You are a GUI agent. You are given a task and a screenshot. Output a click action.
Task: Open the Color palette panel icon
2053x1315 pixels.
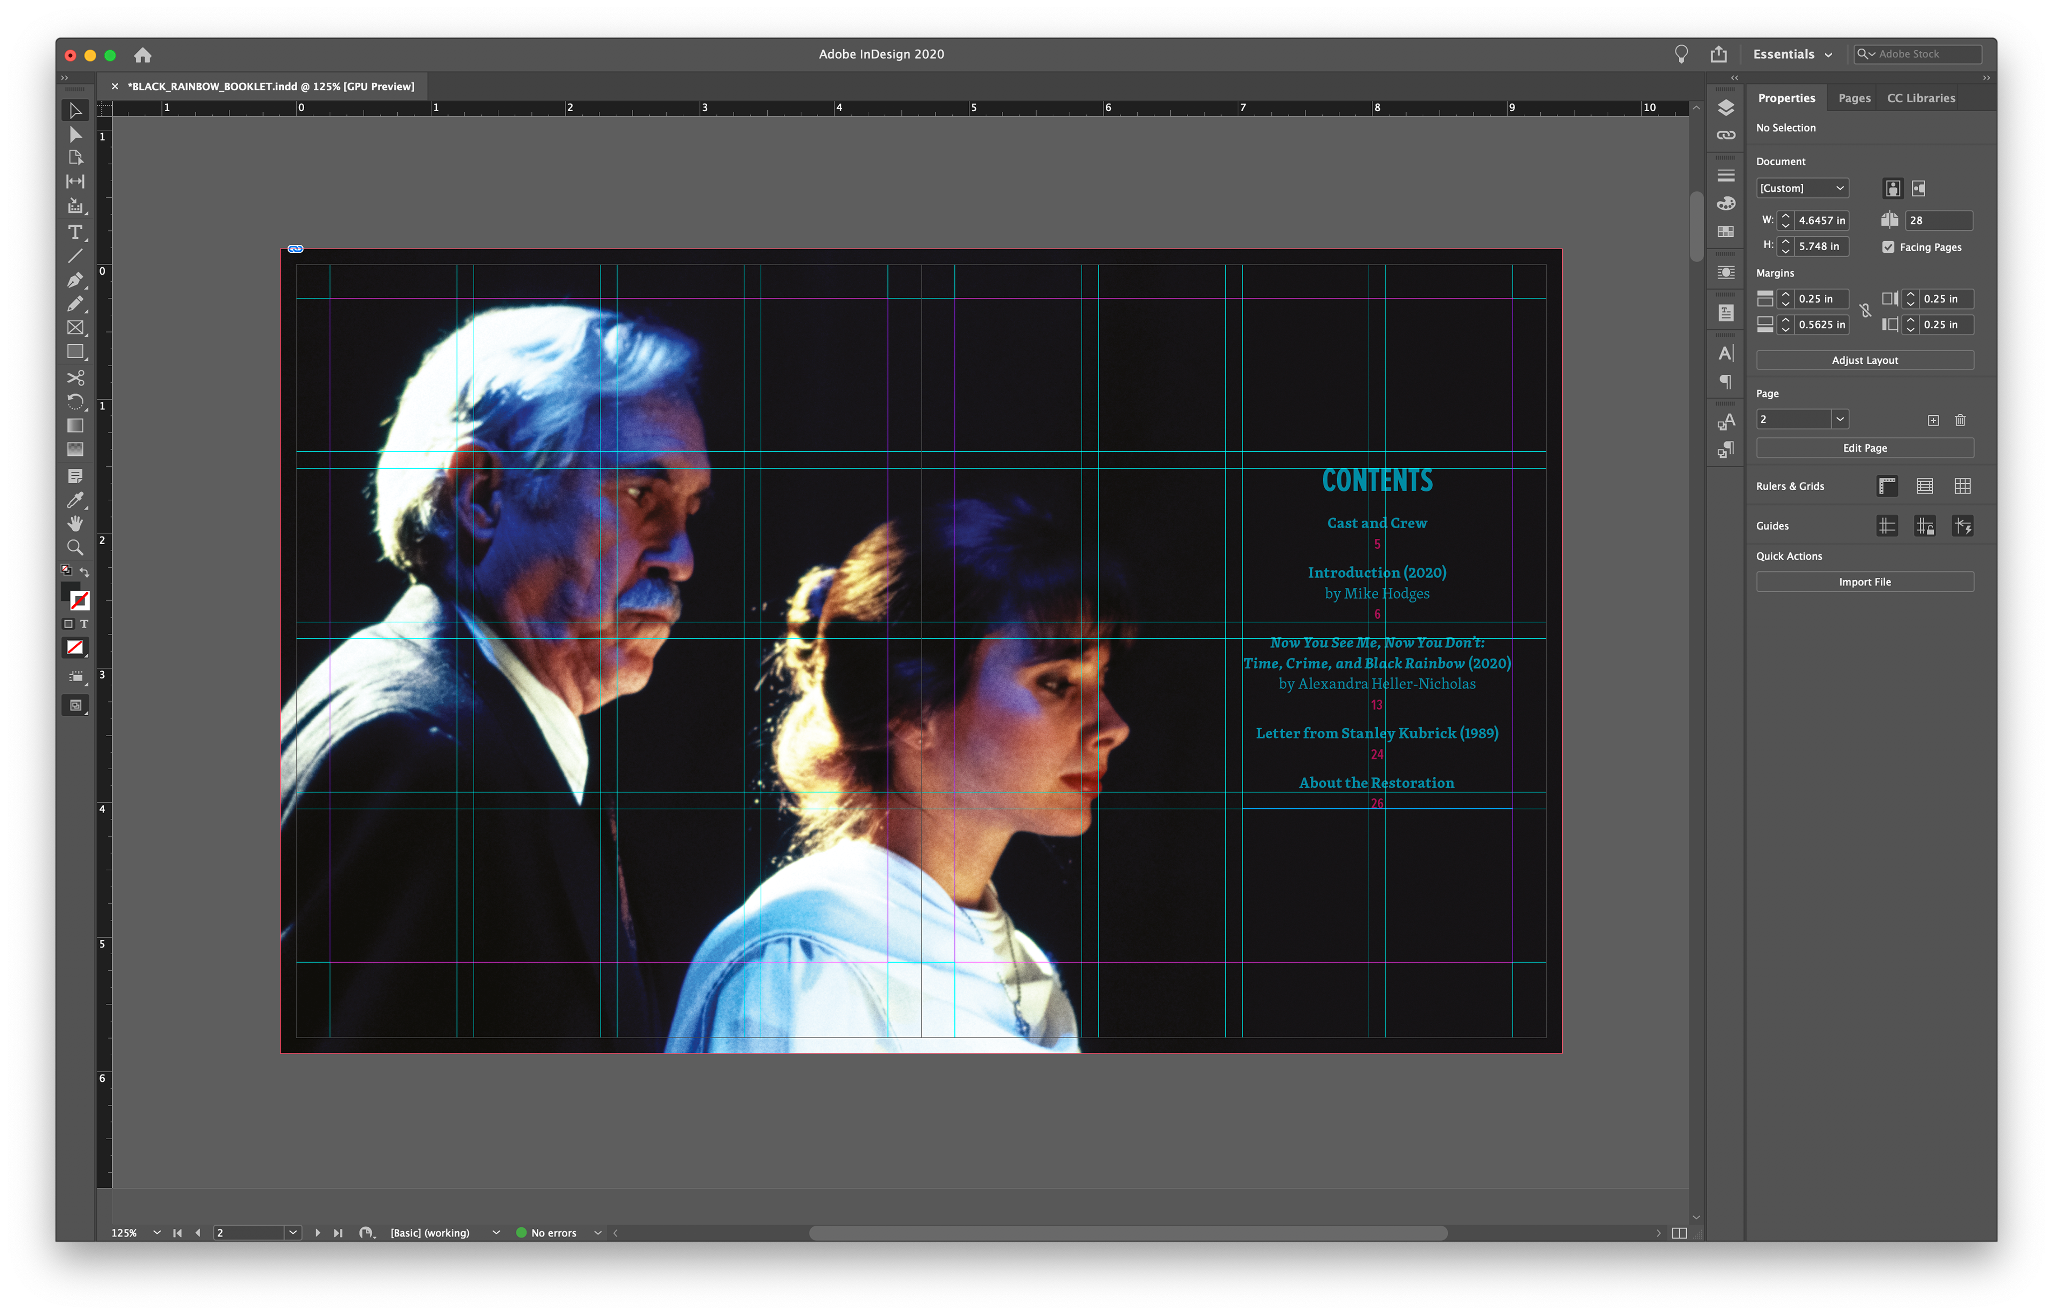click(1725, 203)
